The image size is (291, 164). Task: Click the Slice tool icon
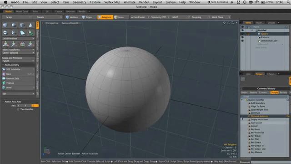coord(4,74)
